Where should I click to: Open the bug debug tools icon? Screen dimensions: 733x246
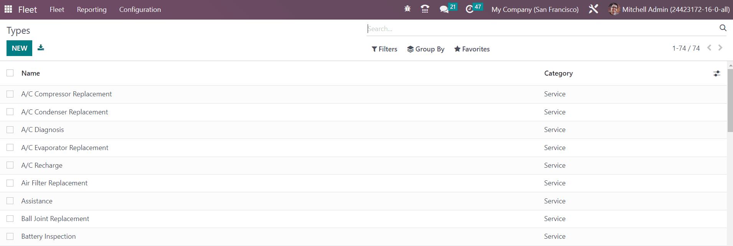tap(407, 9)
